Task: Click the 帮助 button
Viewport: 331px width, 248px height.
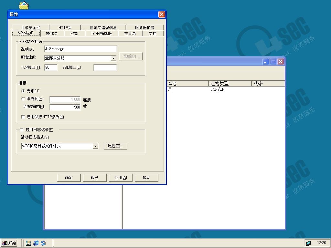Action: point(146,178)
